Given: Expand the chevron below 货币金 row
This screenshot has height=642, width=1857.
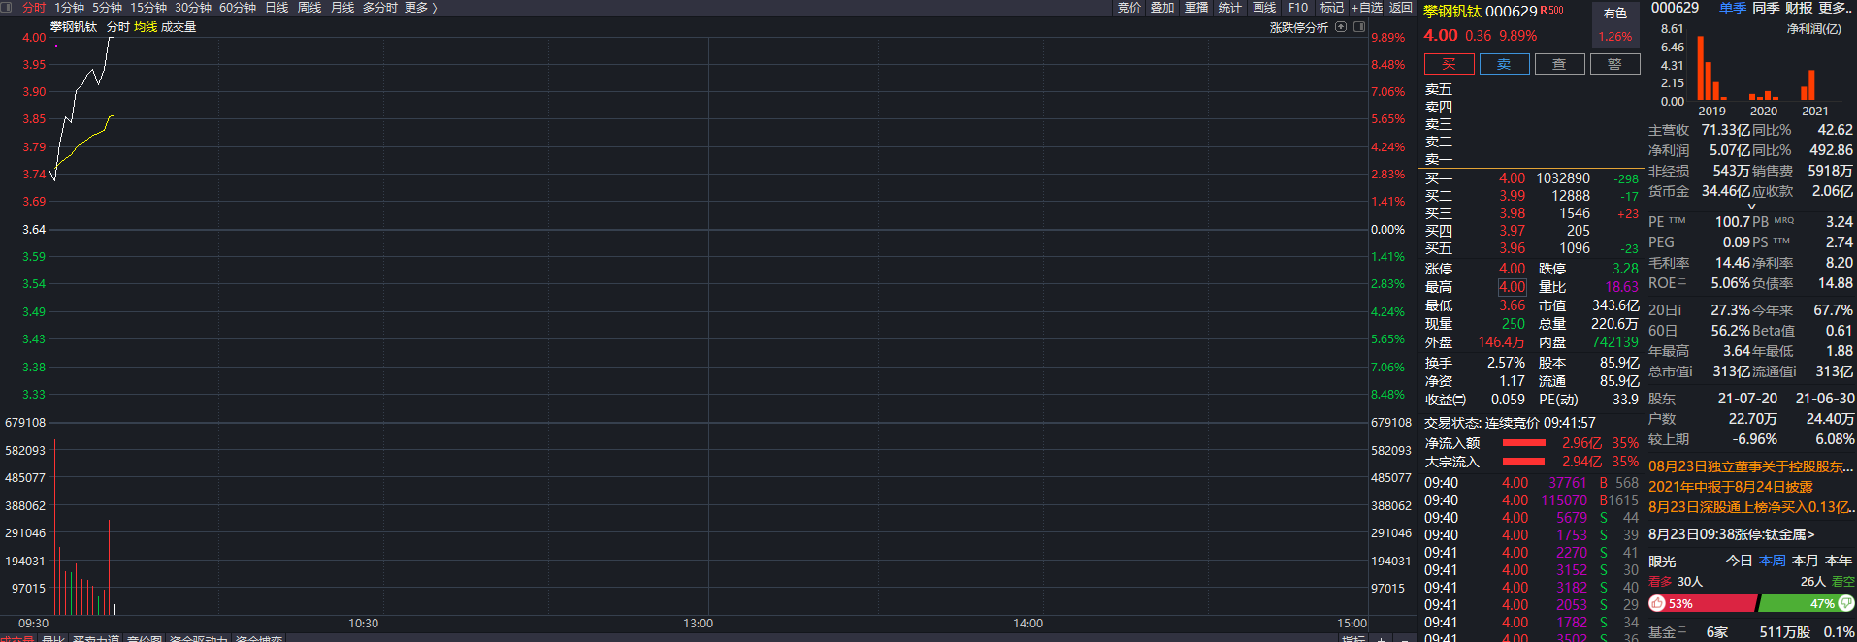Looking at the screenshot, I should pos(1751,207).
